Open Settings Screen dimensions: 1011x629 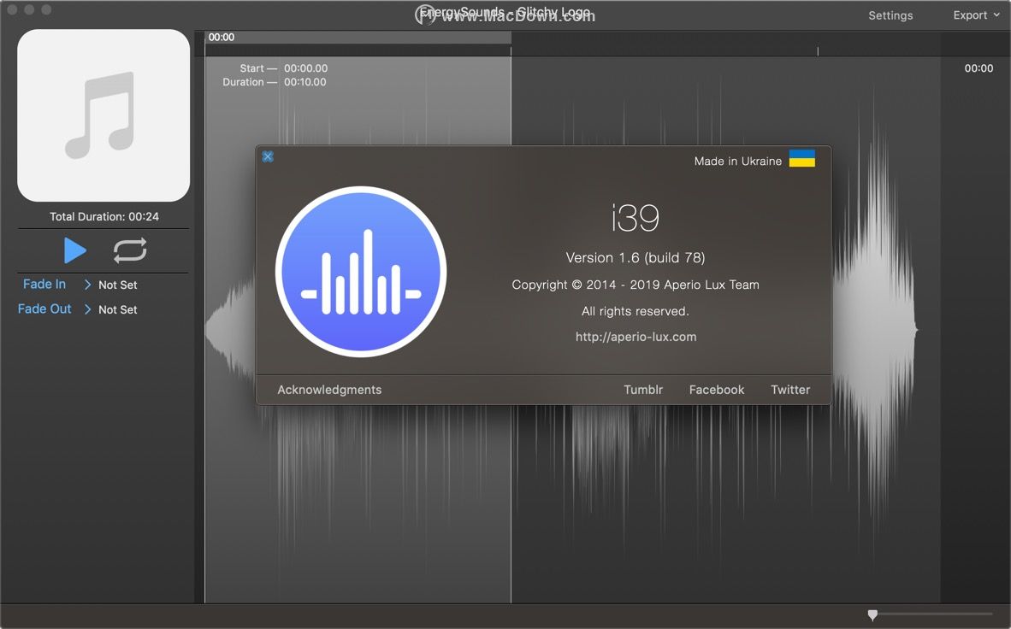point(890,15)
